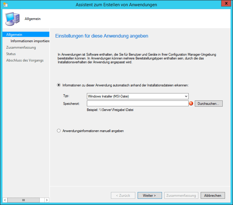The image size is (233, 205).
Task: Select automatic detection from installation files radio button
Action: click(59, 85)
